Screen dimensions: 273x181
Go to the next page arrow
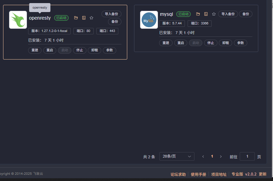click(221, 157)
